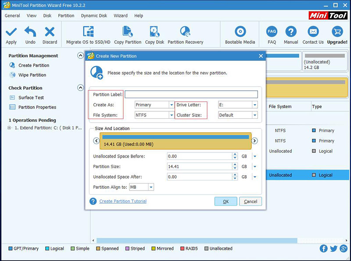This screenshot has height=261, width=351.
Task: Open the Create As dropdown
Action: tap(172, 105)
